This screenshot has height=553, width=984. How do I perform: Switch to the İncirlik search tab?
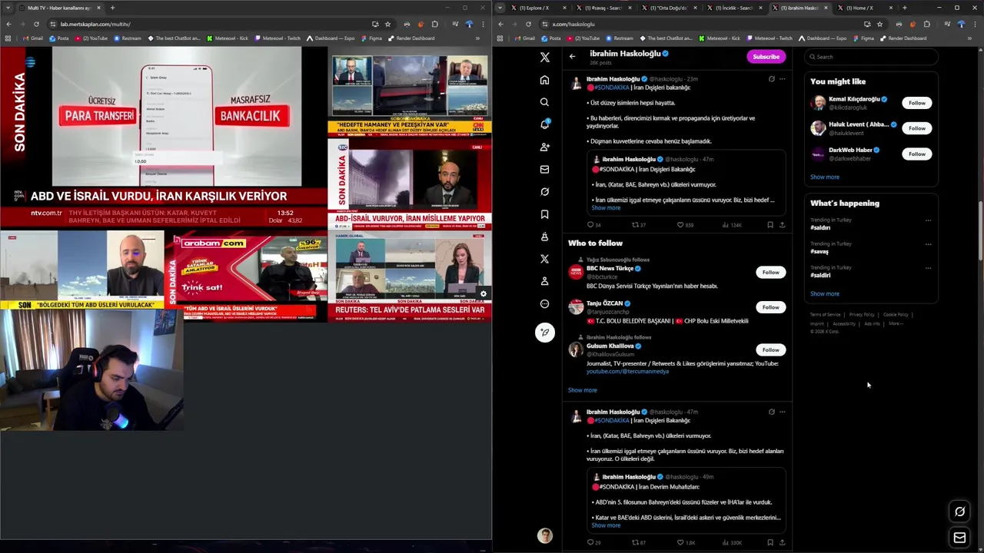(733, 8)
